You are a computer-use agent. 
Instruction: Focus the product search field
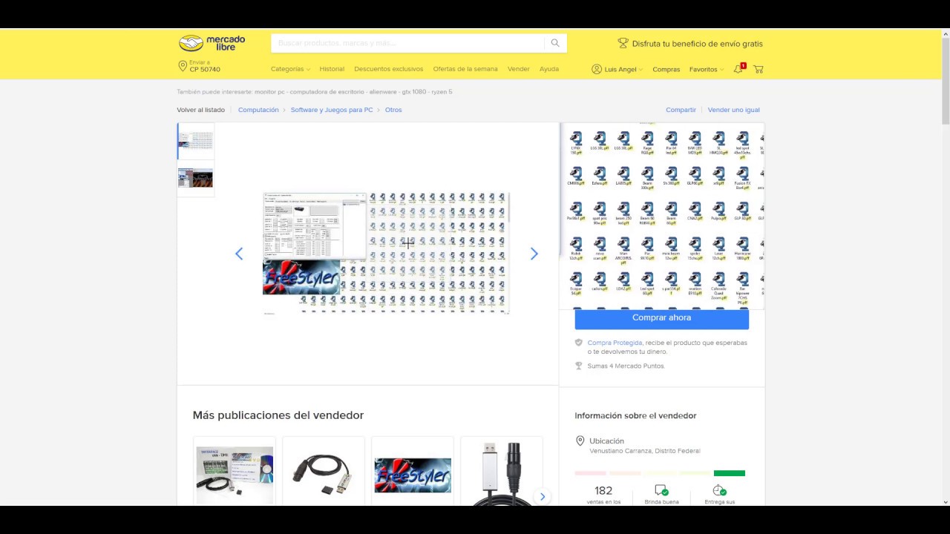point(407,43)
